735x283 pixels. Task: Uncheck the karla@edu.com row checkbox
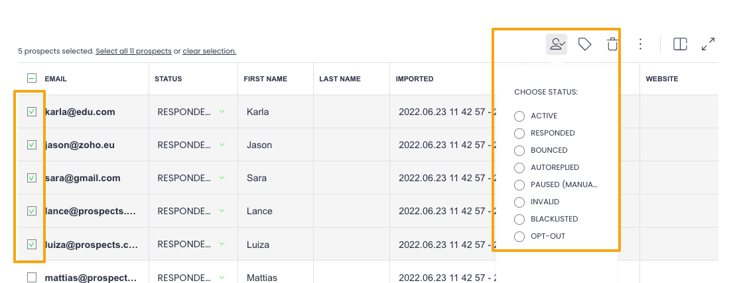coord(32,112)
